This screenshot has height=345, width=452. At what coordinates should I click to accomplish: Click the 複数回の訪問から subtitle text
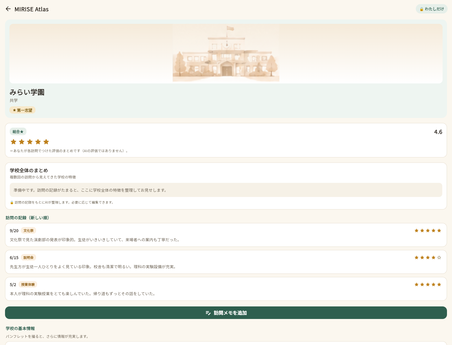(x=43, y=177)
